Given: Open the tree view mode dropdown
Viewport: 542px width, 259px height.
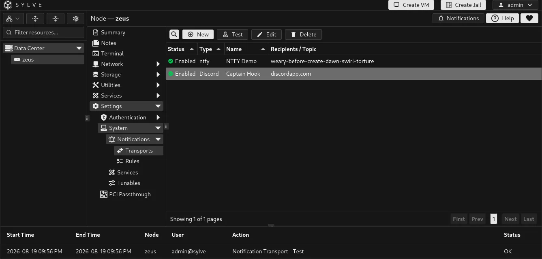Looking at the screenshot, I should 13,19.
